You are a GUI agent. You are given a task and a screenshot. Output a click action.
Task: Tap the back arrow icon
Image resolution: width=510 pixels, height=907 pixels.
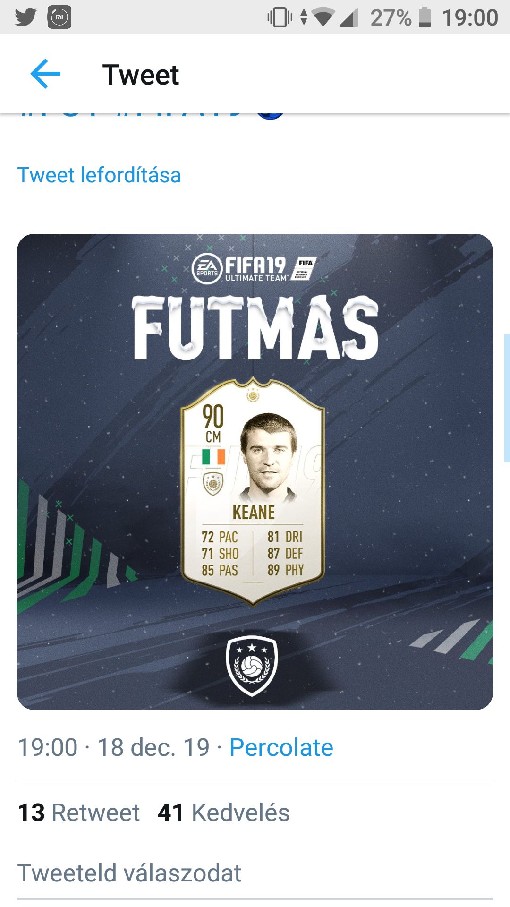pos(45,74)
